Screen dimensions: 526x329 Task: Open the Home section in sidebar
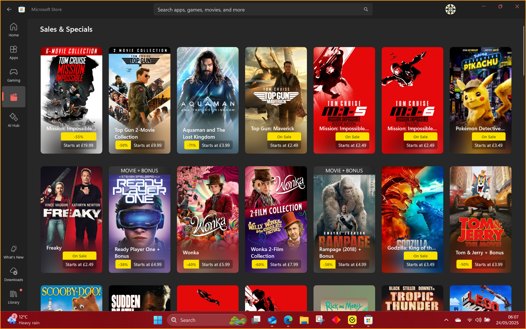coord(14,30)
